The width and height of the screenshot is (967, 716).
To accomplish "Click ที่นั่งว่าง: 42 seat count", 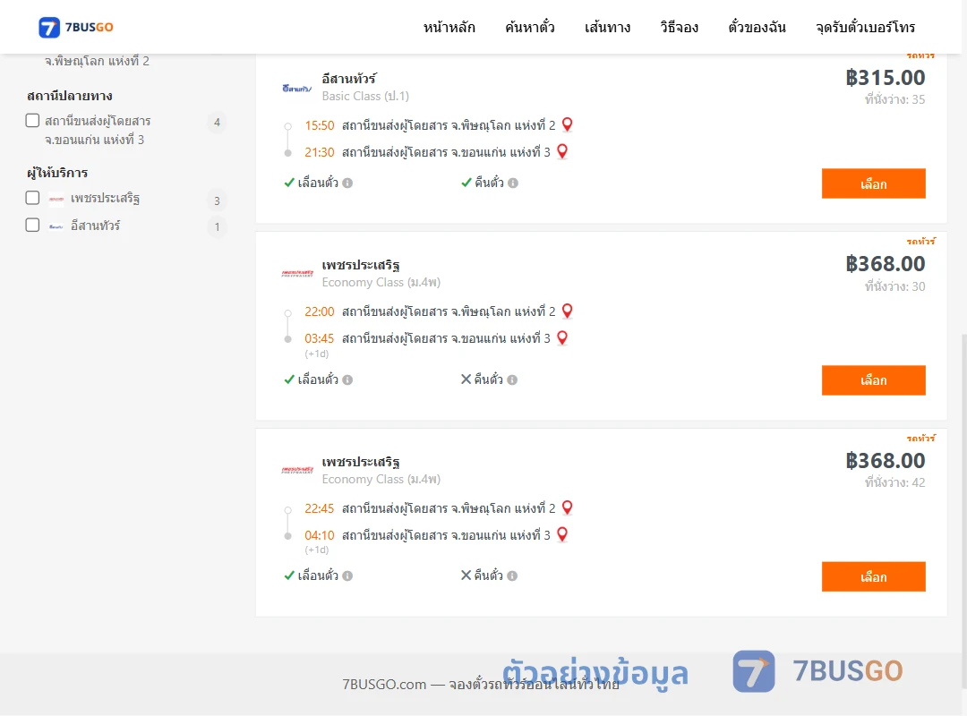I will click(894, 482).
